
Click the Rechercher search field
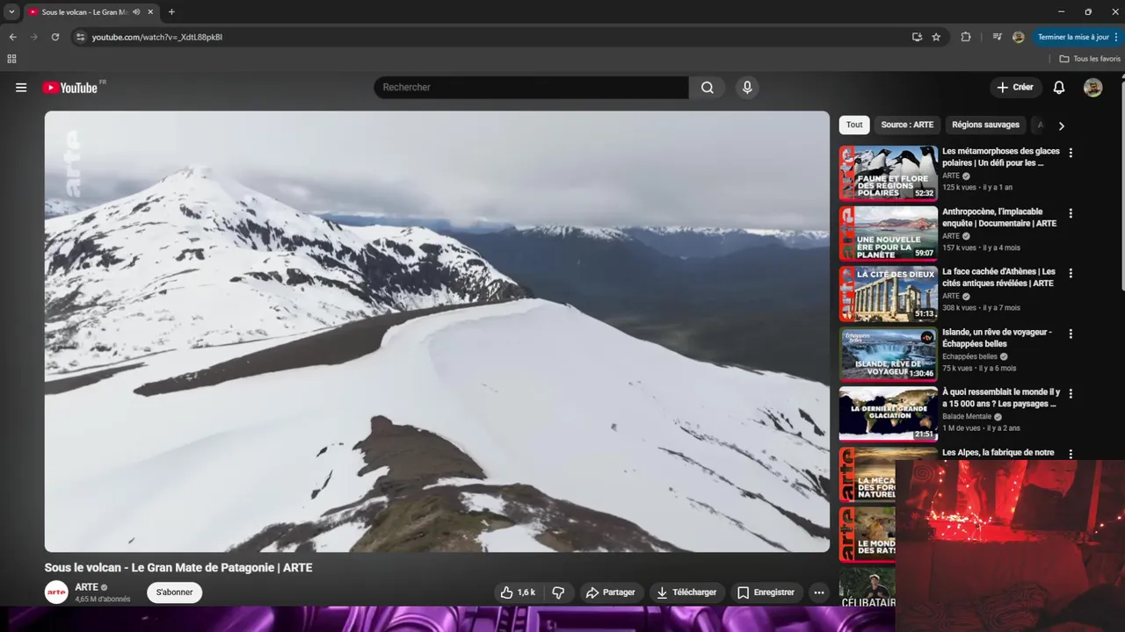532,88
